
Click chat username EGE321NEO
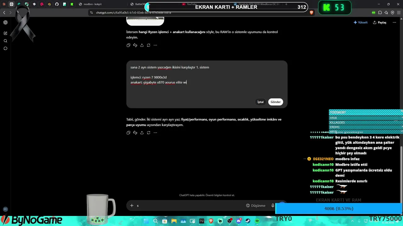(323, 159)
